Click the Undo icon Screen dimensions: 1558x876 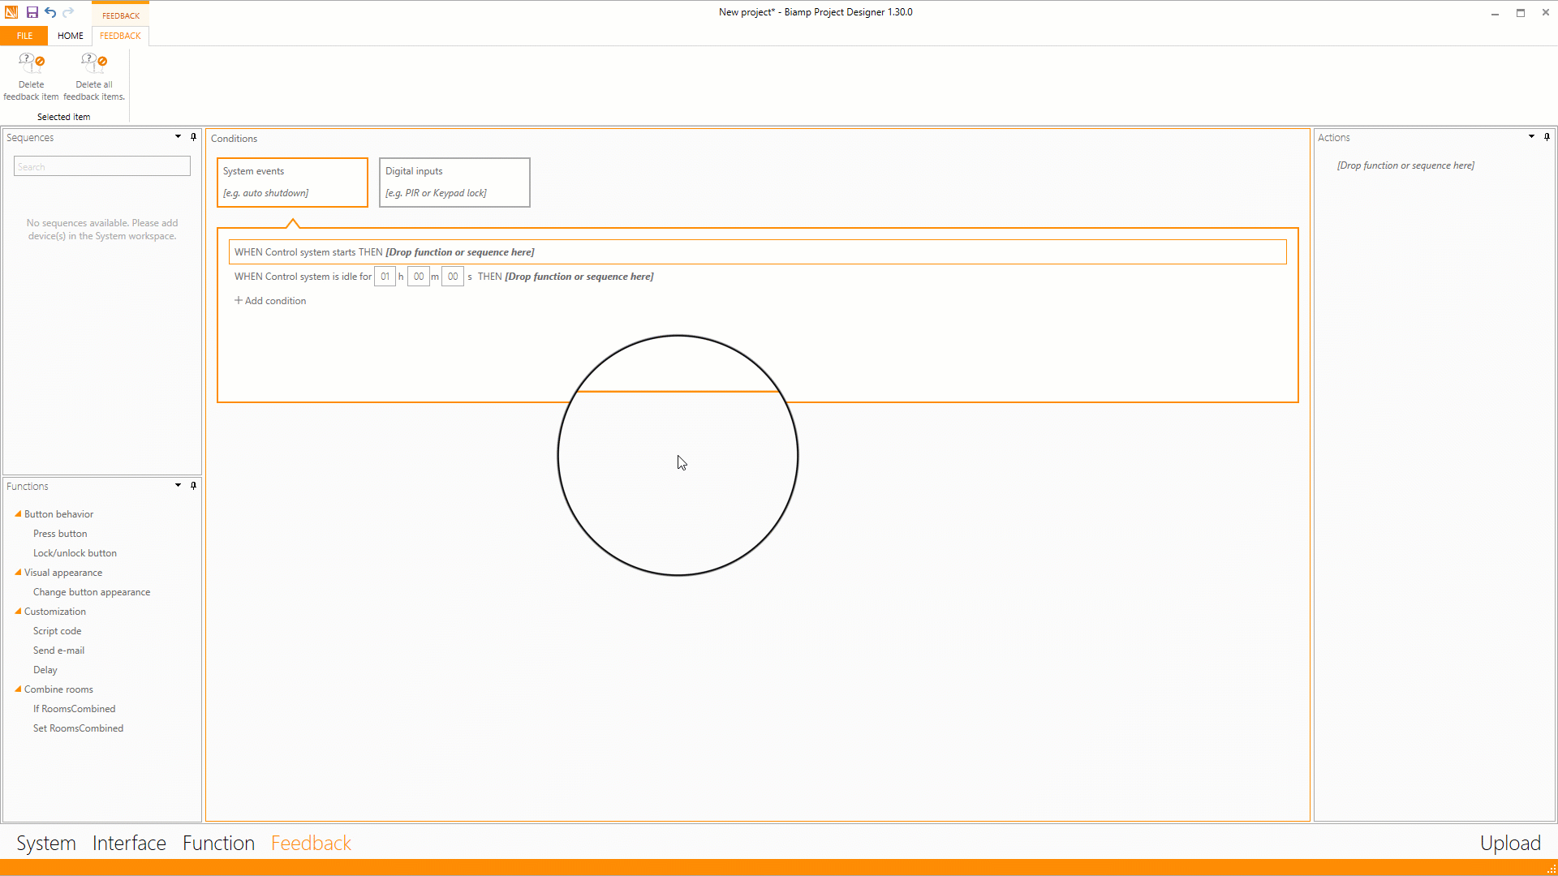pos(50,12)
